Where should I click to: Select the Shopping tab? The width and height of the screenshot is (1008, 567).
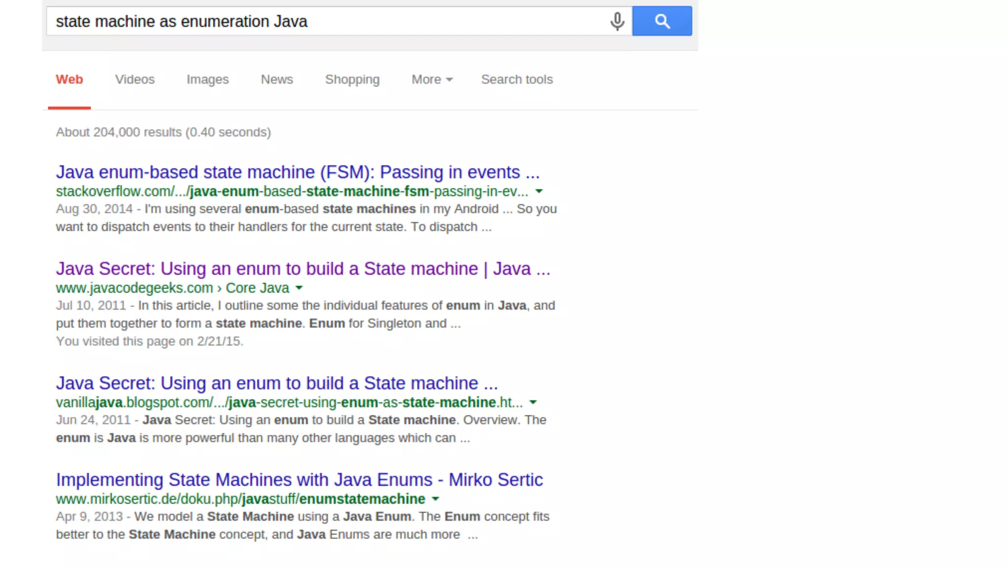(352, 80)
